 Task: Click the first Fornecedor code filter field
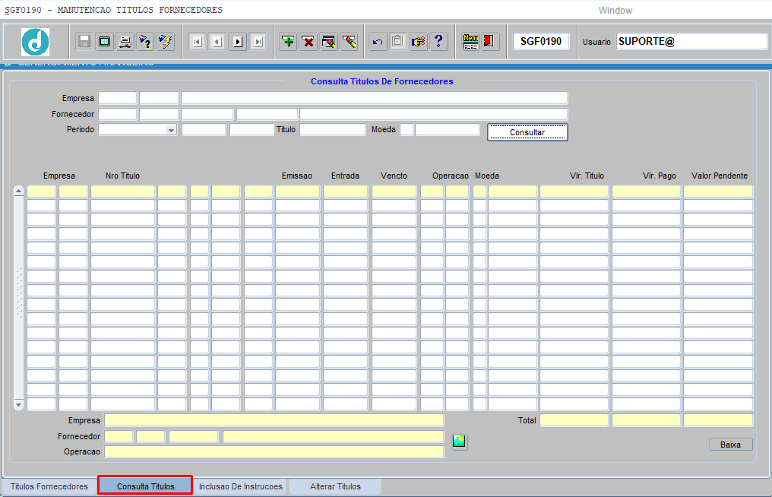coord(118,114)
